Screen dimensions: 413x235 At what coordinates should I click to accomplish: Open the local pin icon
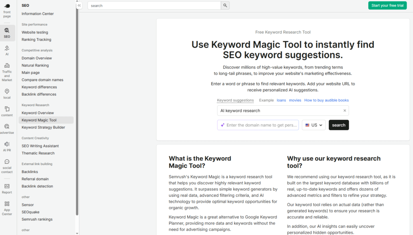[x=7, y=92]
